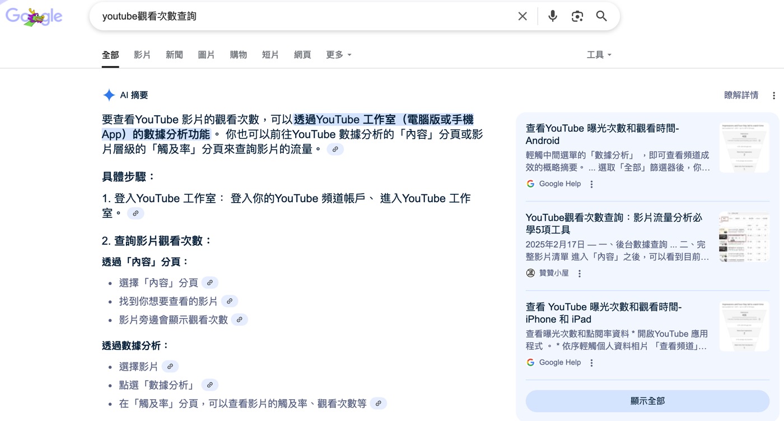The image size is (784, 421).
Task: Open AI overview three-dot options menu
Action: tap(774, 96)
